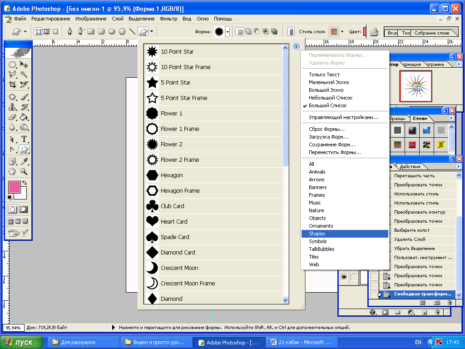
Task: Select the Zoom magnifier tool
Action: (24, 171)
